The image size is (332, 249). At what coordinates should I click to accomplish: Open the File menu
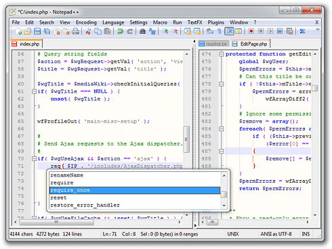pyautogui.click(x=16, y=22)
